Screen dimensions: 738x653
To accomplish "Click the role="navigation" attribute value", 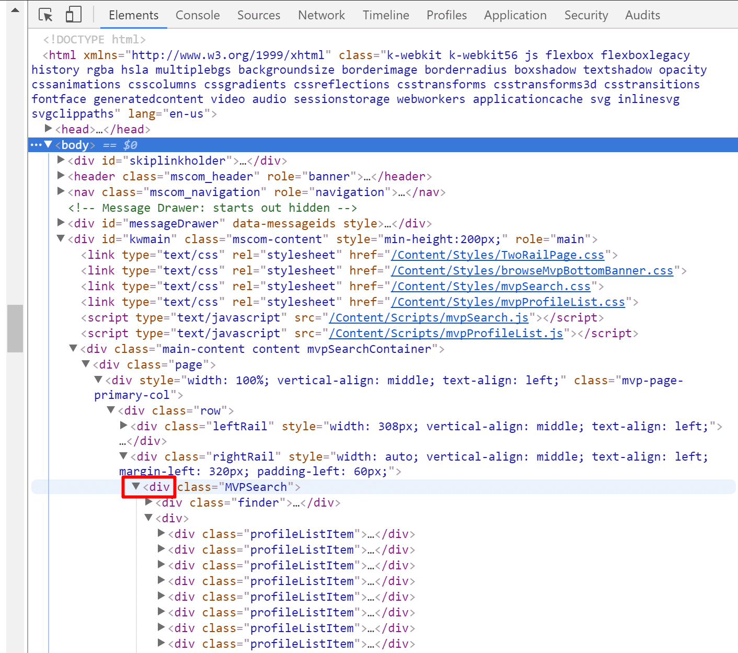I will tap(350, 192).
